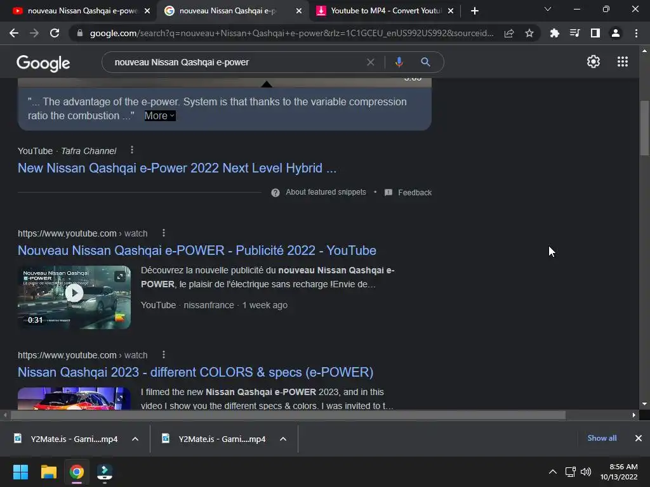This screenshot has height=487, width=650.
Task: View site info via the lock icon
Action: (x=80, y=33)
